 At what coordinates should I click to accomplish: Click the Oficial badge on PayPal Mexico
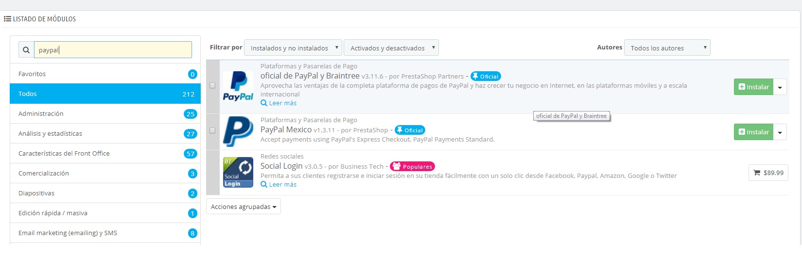(410, 130)
